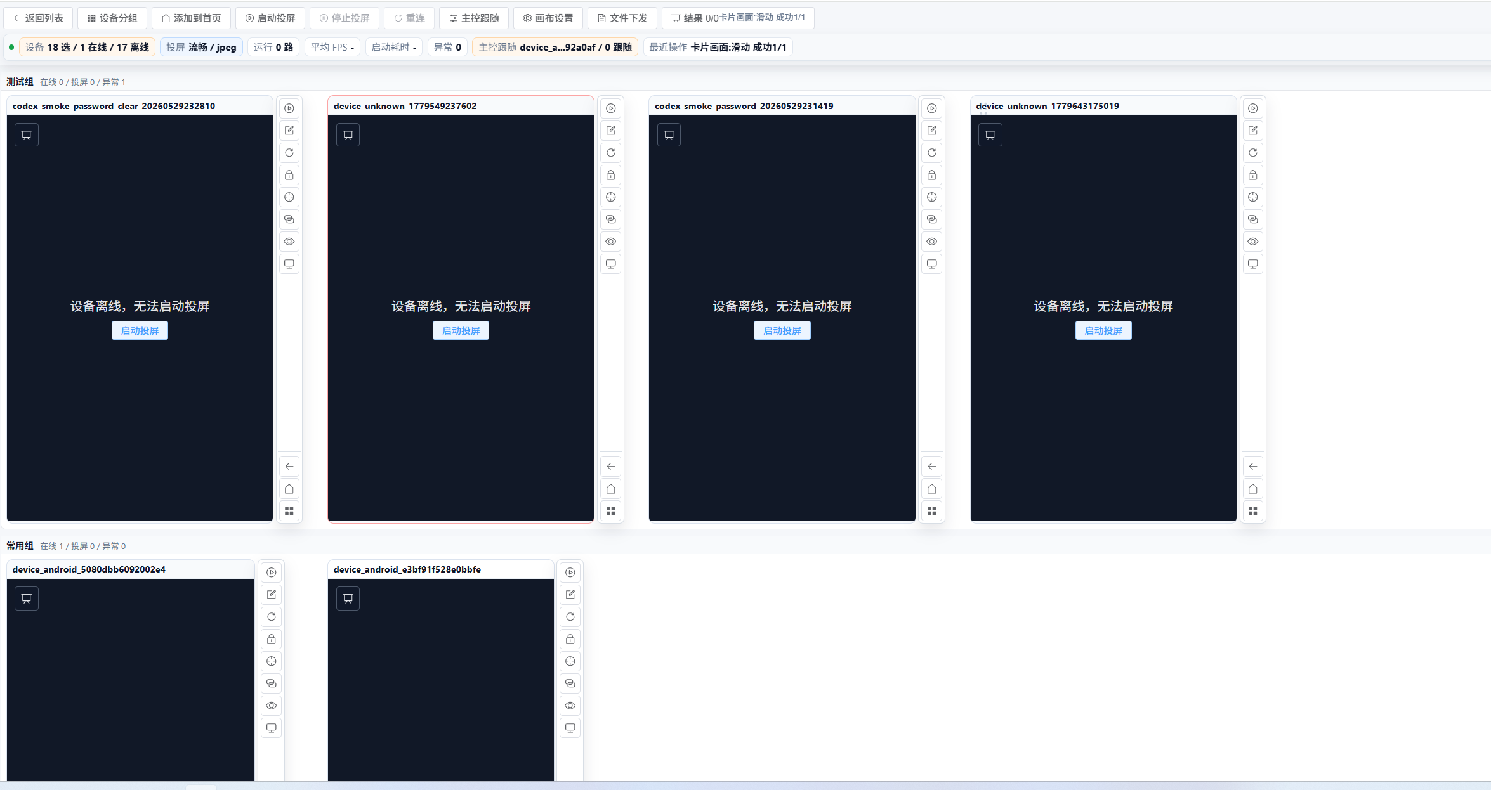Click edit icon beside device_android_e3bf91f528e0bbfe card
Viewport: 1491px width, 790px height.
570,595
